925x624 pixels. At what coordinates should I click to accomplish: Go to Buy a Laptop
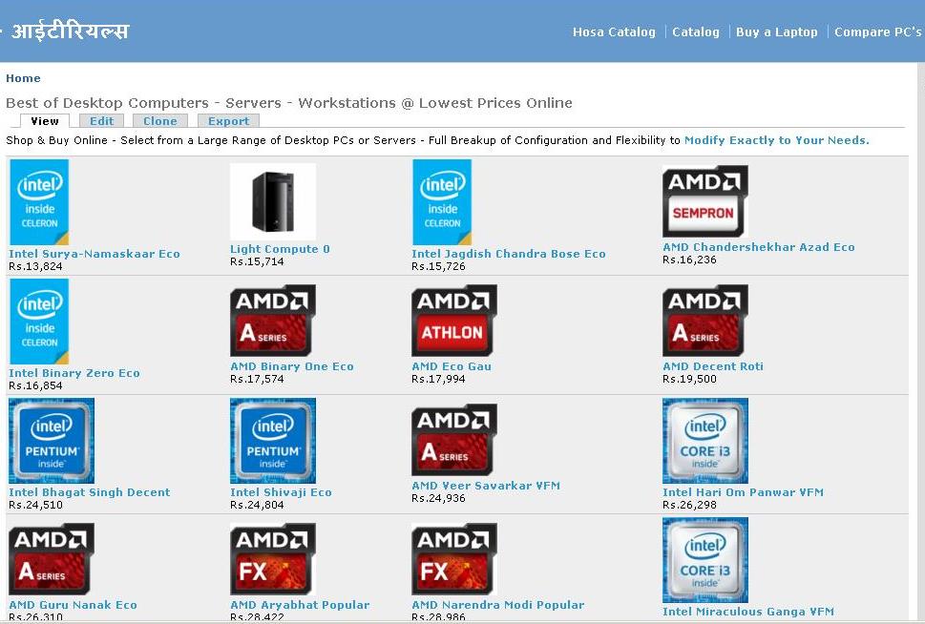click(776, 31)
